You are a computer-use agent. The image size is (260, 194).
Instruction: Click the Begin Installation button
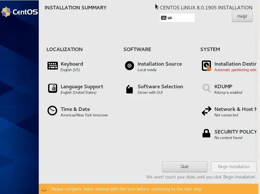click(x=234, y=167)
